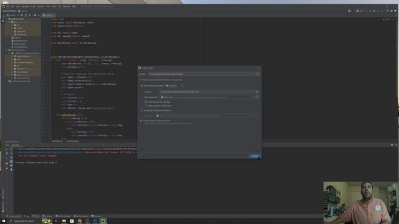Viewport: 399px width, 224px height.
Task: Open Project panel gear options icon
Action: coord(35,15)
